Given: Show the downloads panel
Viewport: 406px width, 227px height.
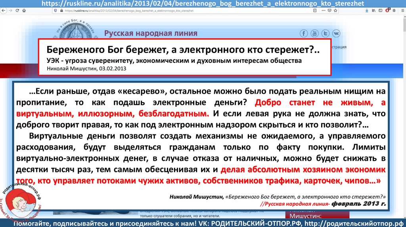Looking at the screenshot, I should tap(367, 11).
